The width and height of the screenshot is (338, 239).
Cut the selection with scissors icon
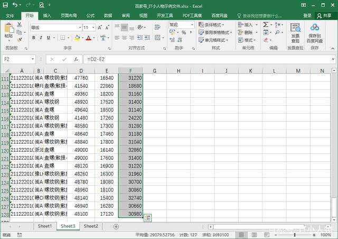[x=19, y=25]
